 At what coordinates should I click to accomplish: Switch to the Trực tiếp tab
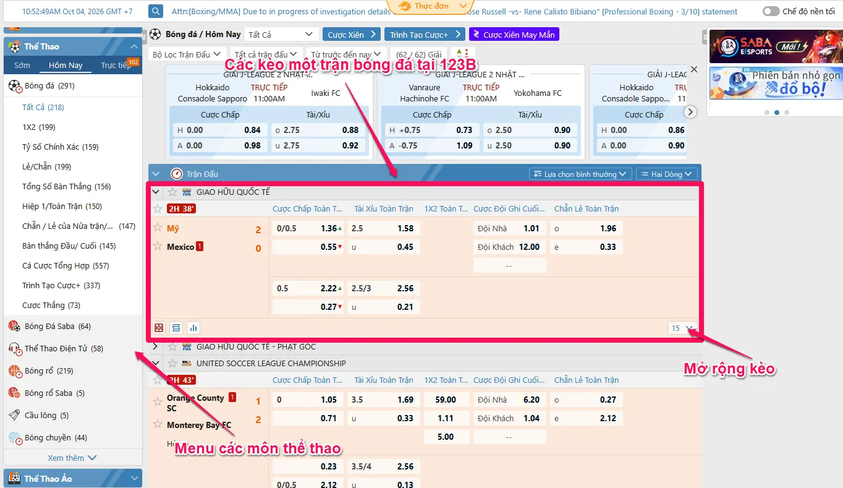[x=117, y=65]
